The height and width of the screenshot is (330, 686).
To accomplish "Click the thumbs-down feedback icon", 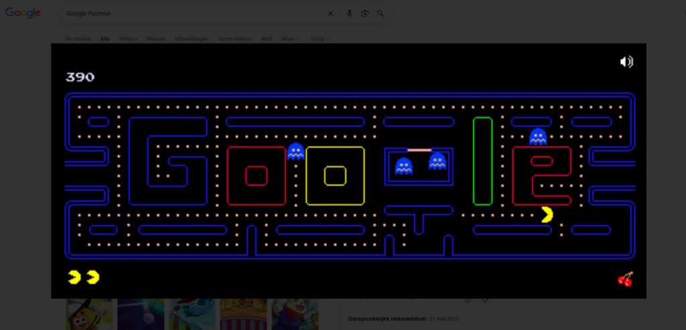I will coord(486,301).
